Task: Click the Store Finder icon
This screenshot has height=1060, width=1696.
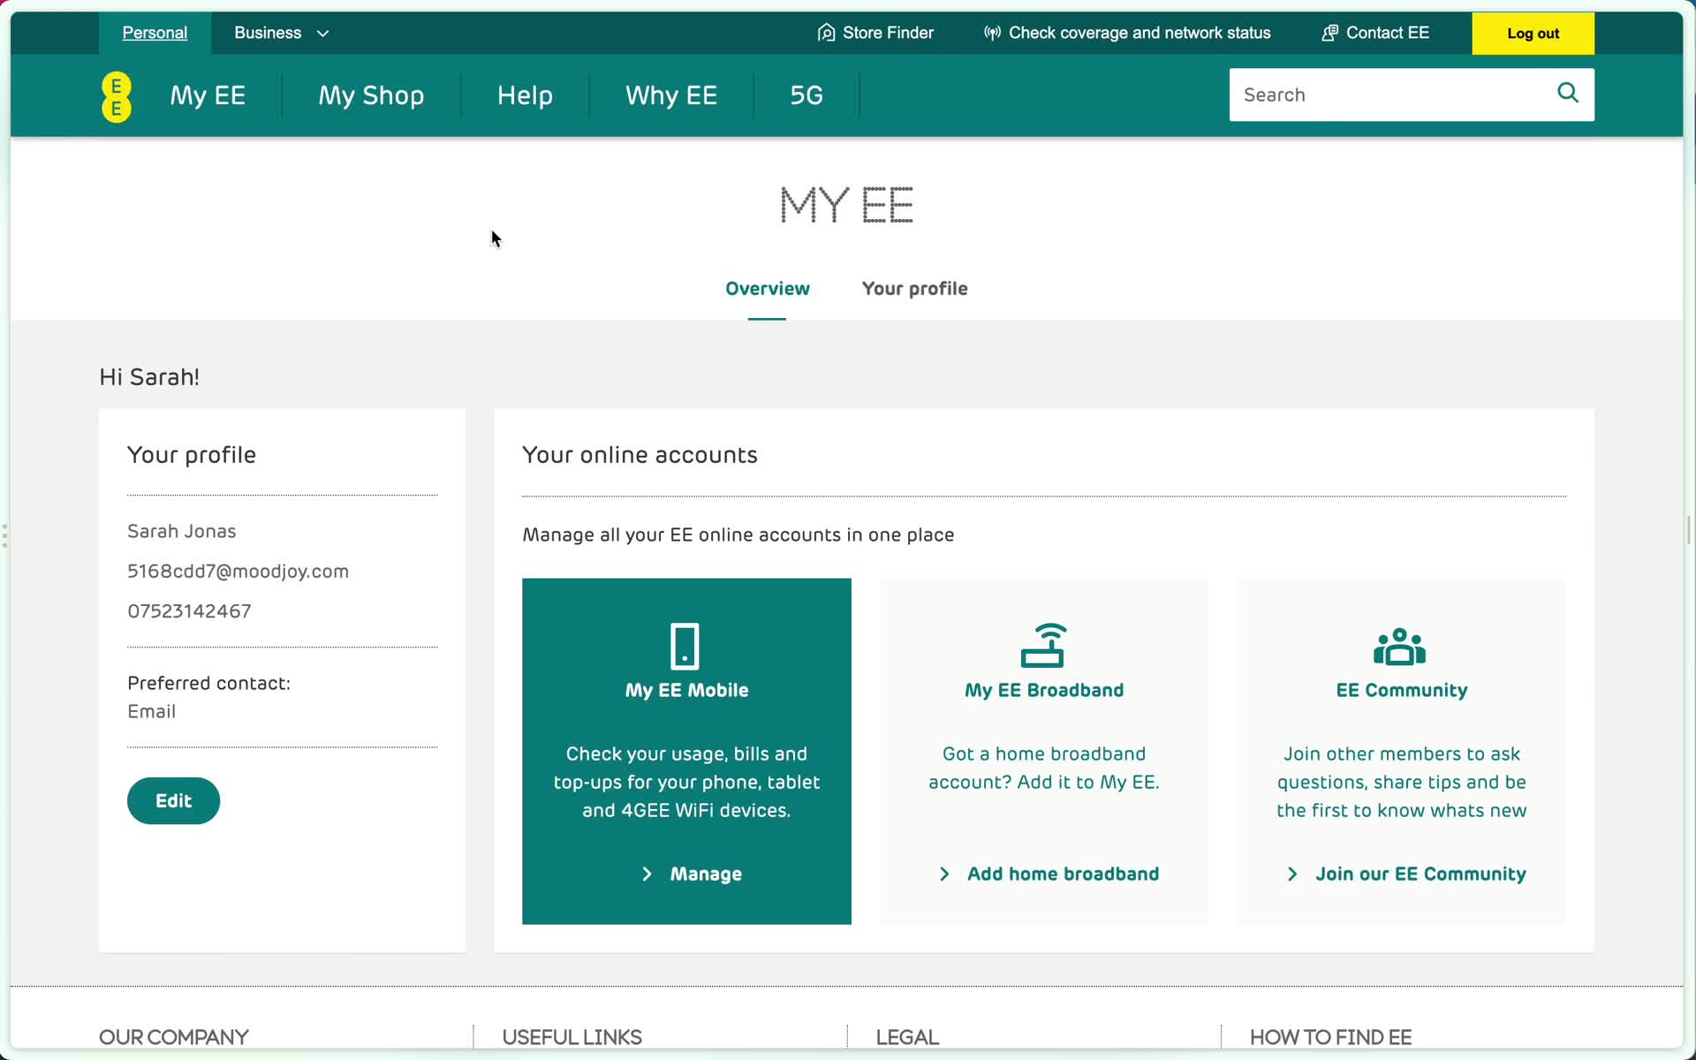Action: [826, 33]
